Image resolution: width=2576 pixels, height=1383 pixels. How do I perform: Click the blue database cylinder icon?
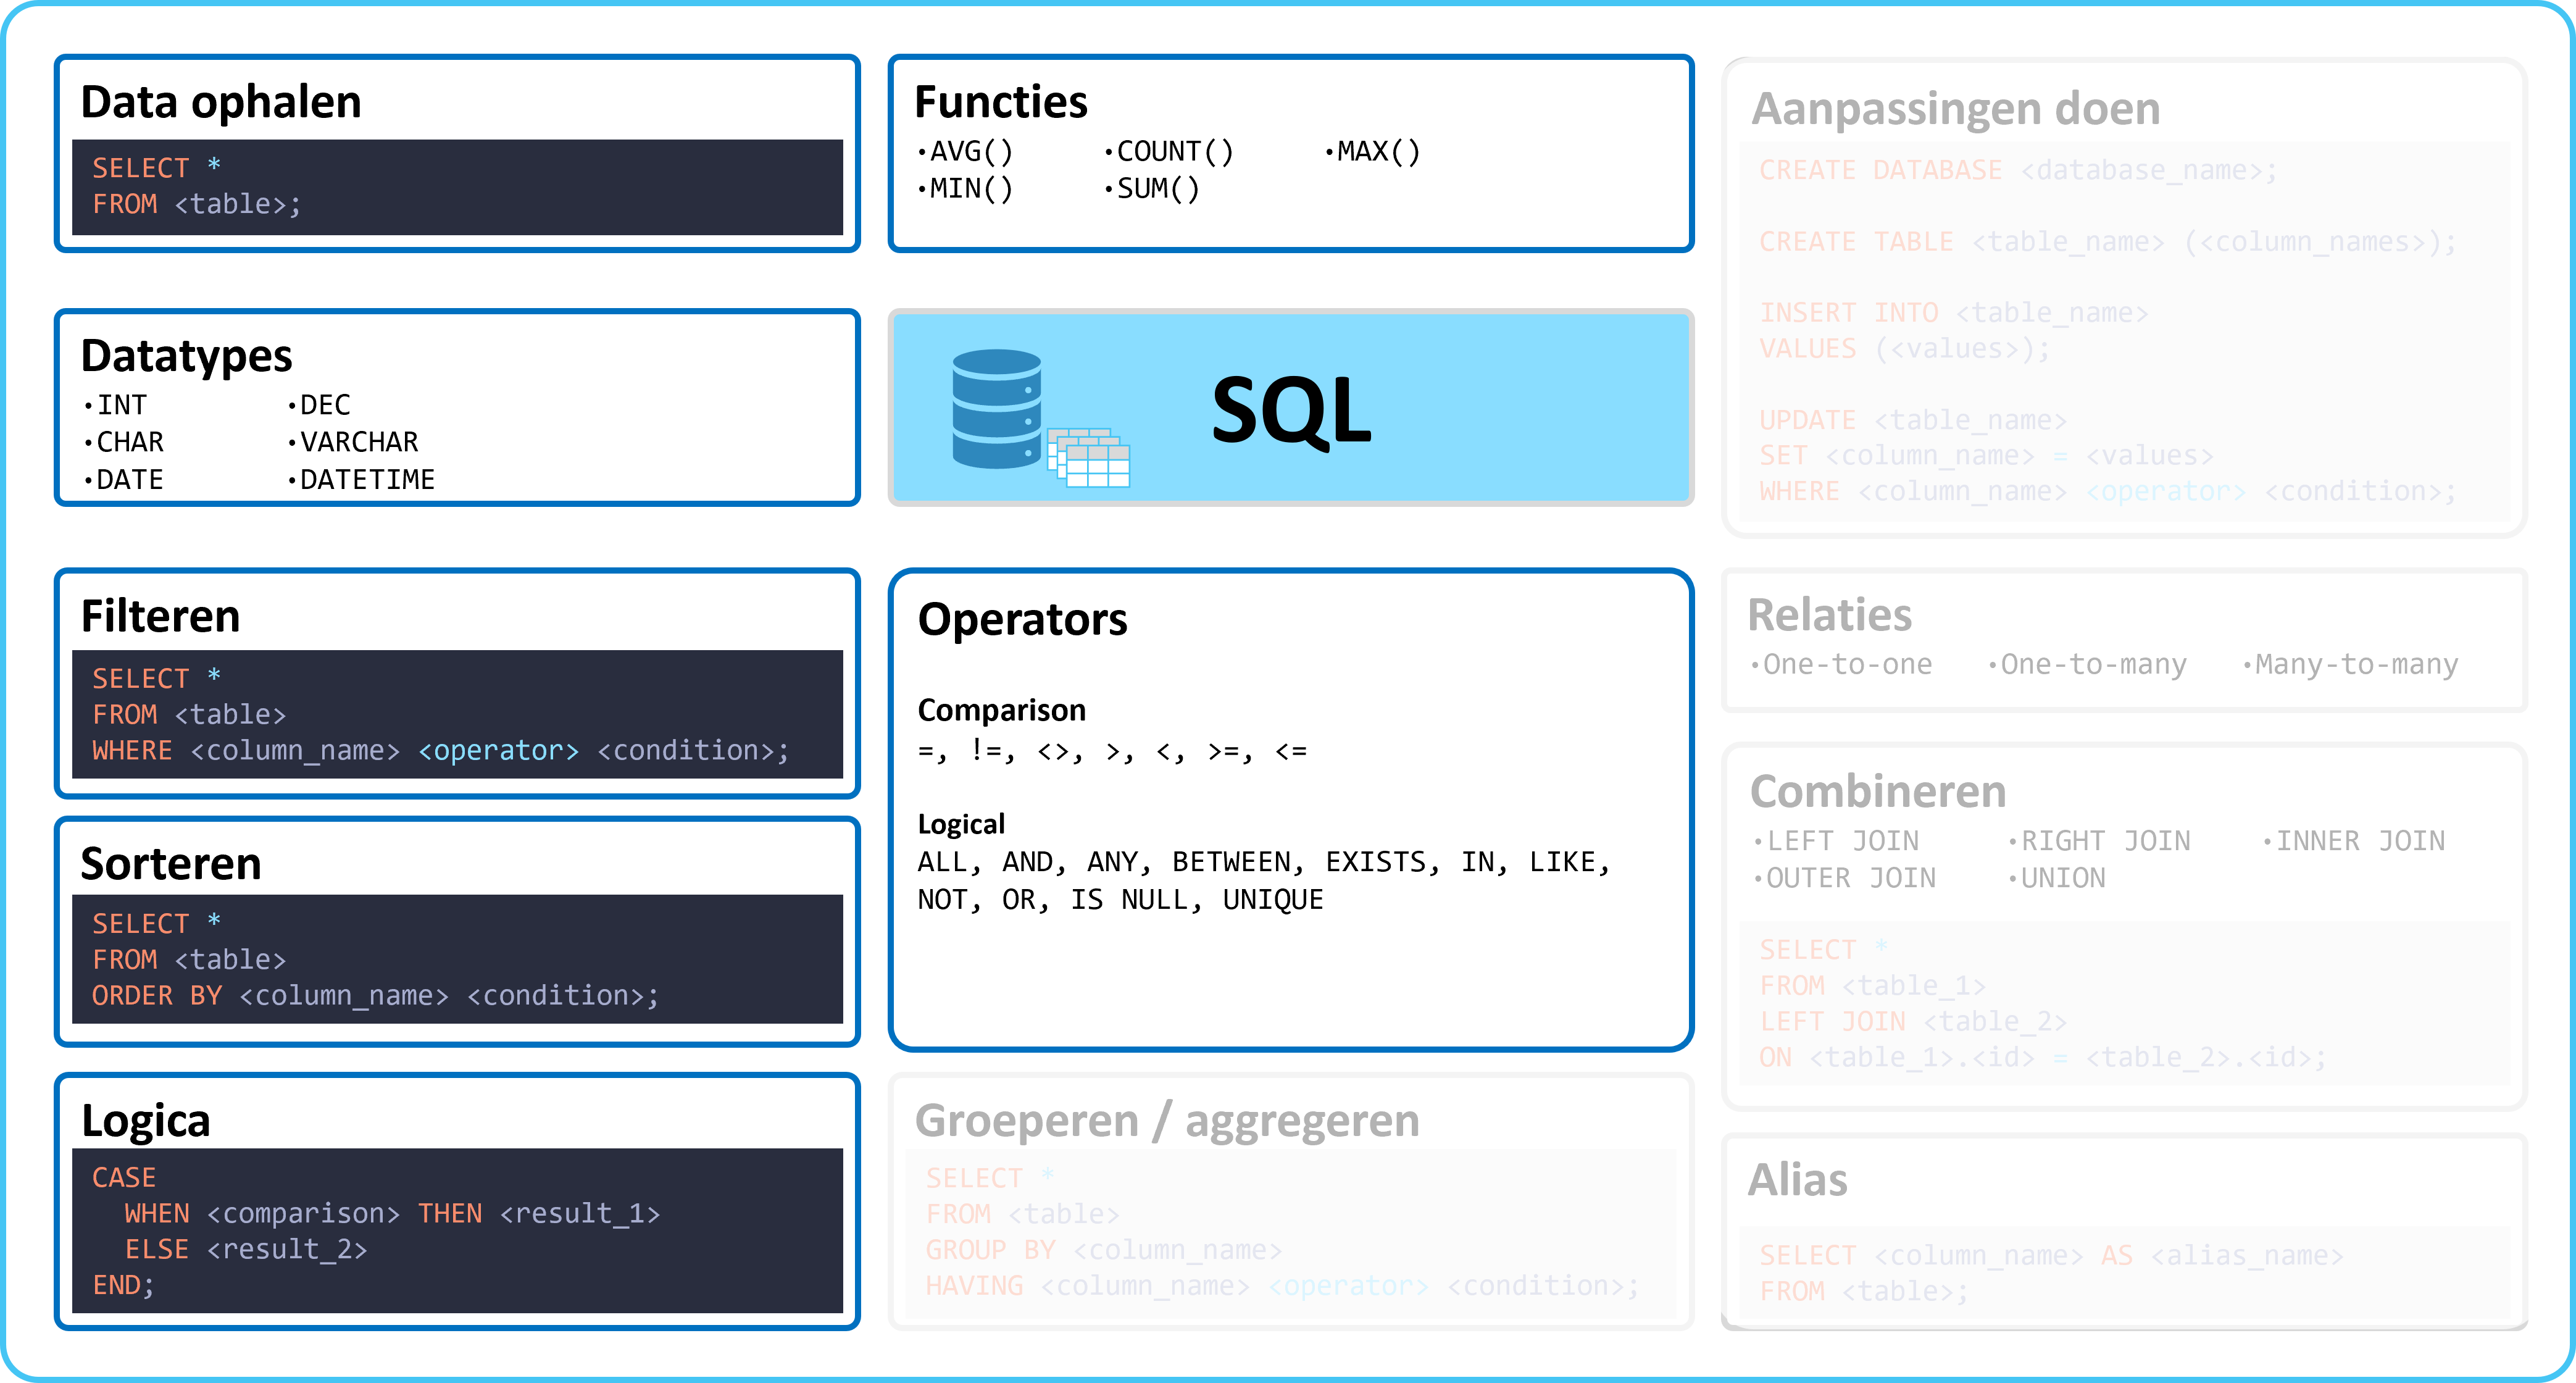pyautogui.click(x=997, y=408)
